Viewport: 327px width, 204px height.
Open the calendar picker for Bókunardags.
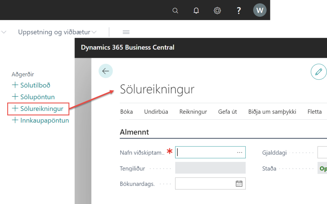[x=239, y=184]
